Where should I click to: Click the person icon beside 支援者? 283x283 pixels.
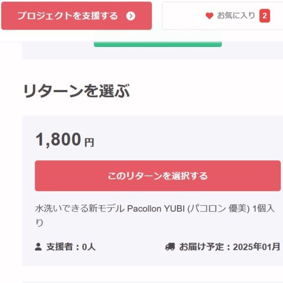click(x=38, y=247)
